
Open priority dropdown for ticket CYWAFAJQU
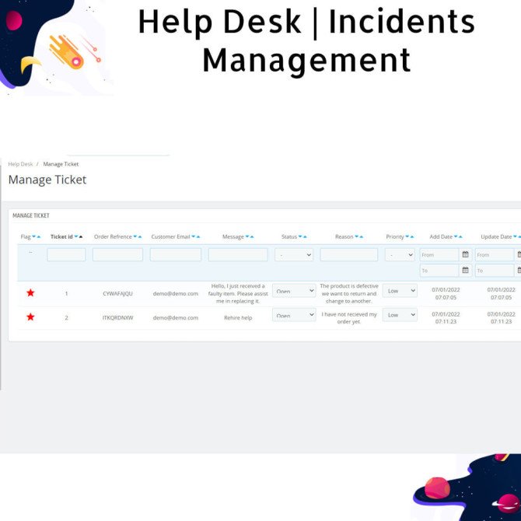coord(400,291)
